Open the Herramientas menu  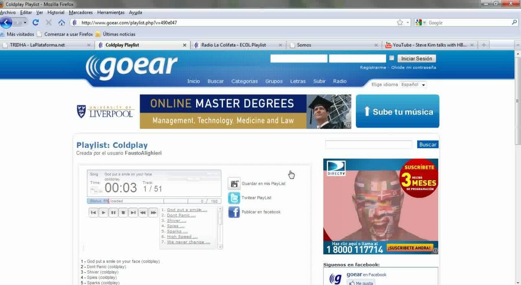[111, 13]
